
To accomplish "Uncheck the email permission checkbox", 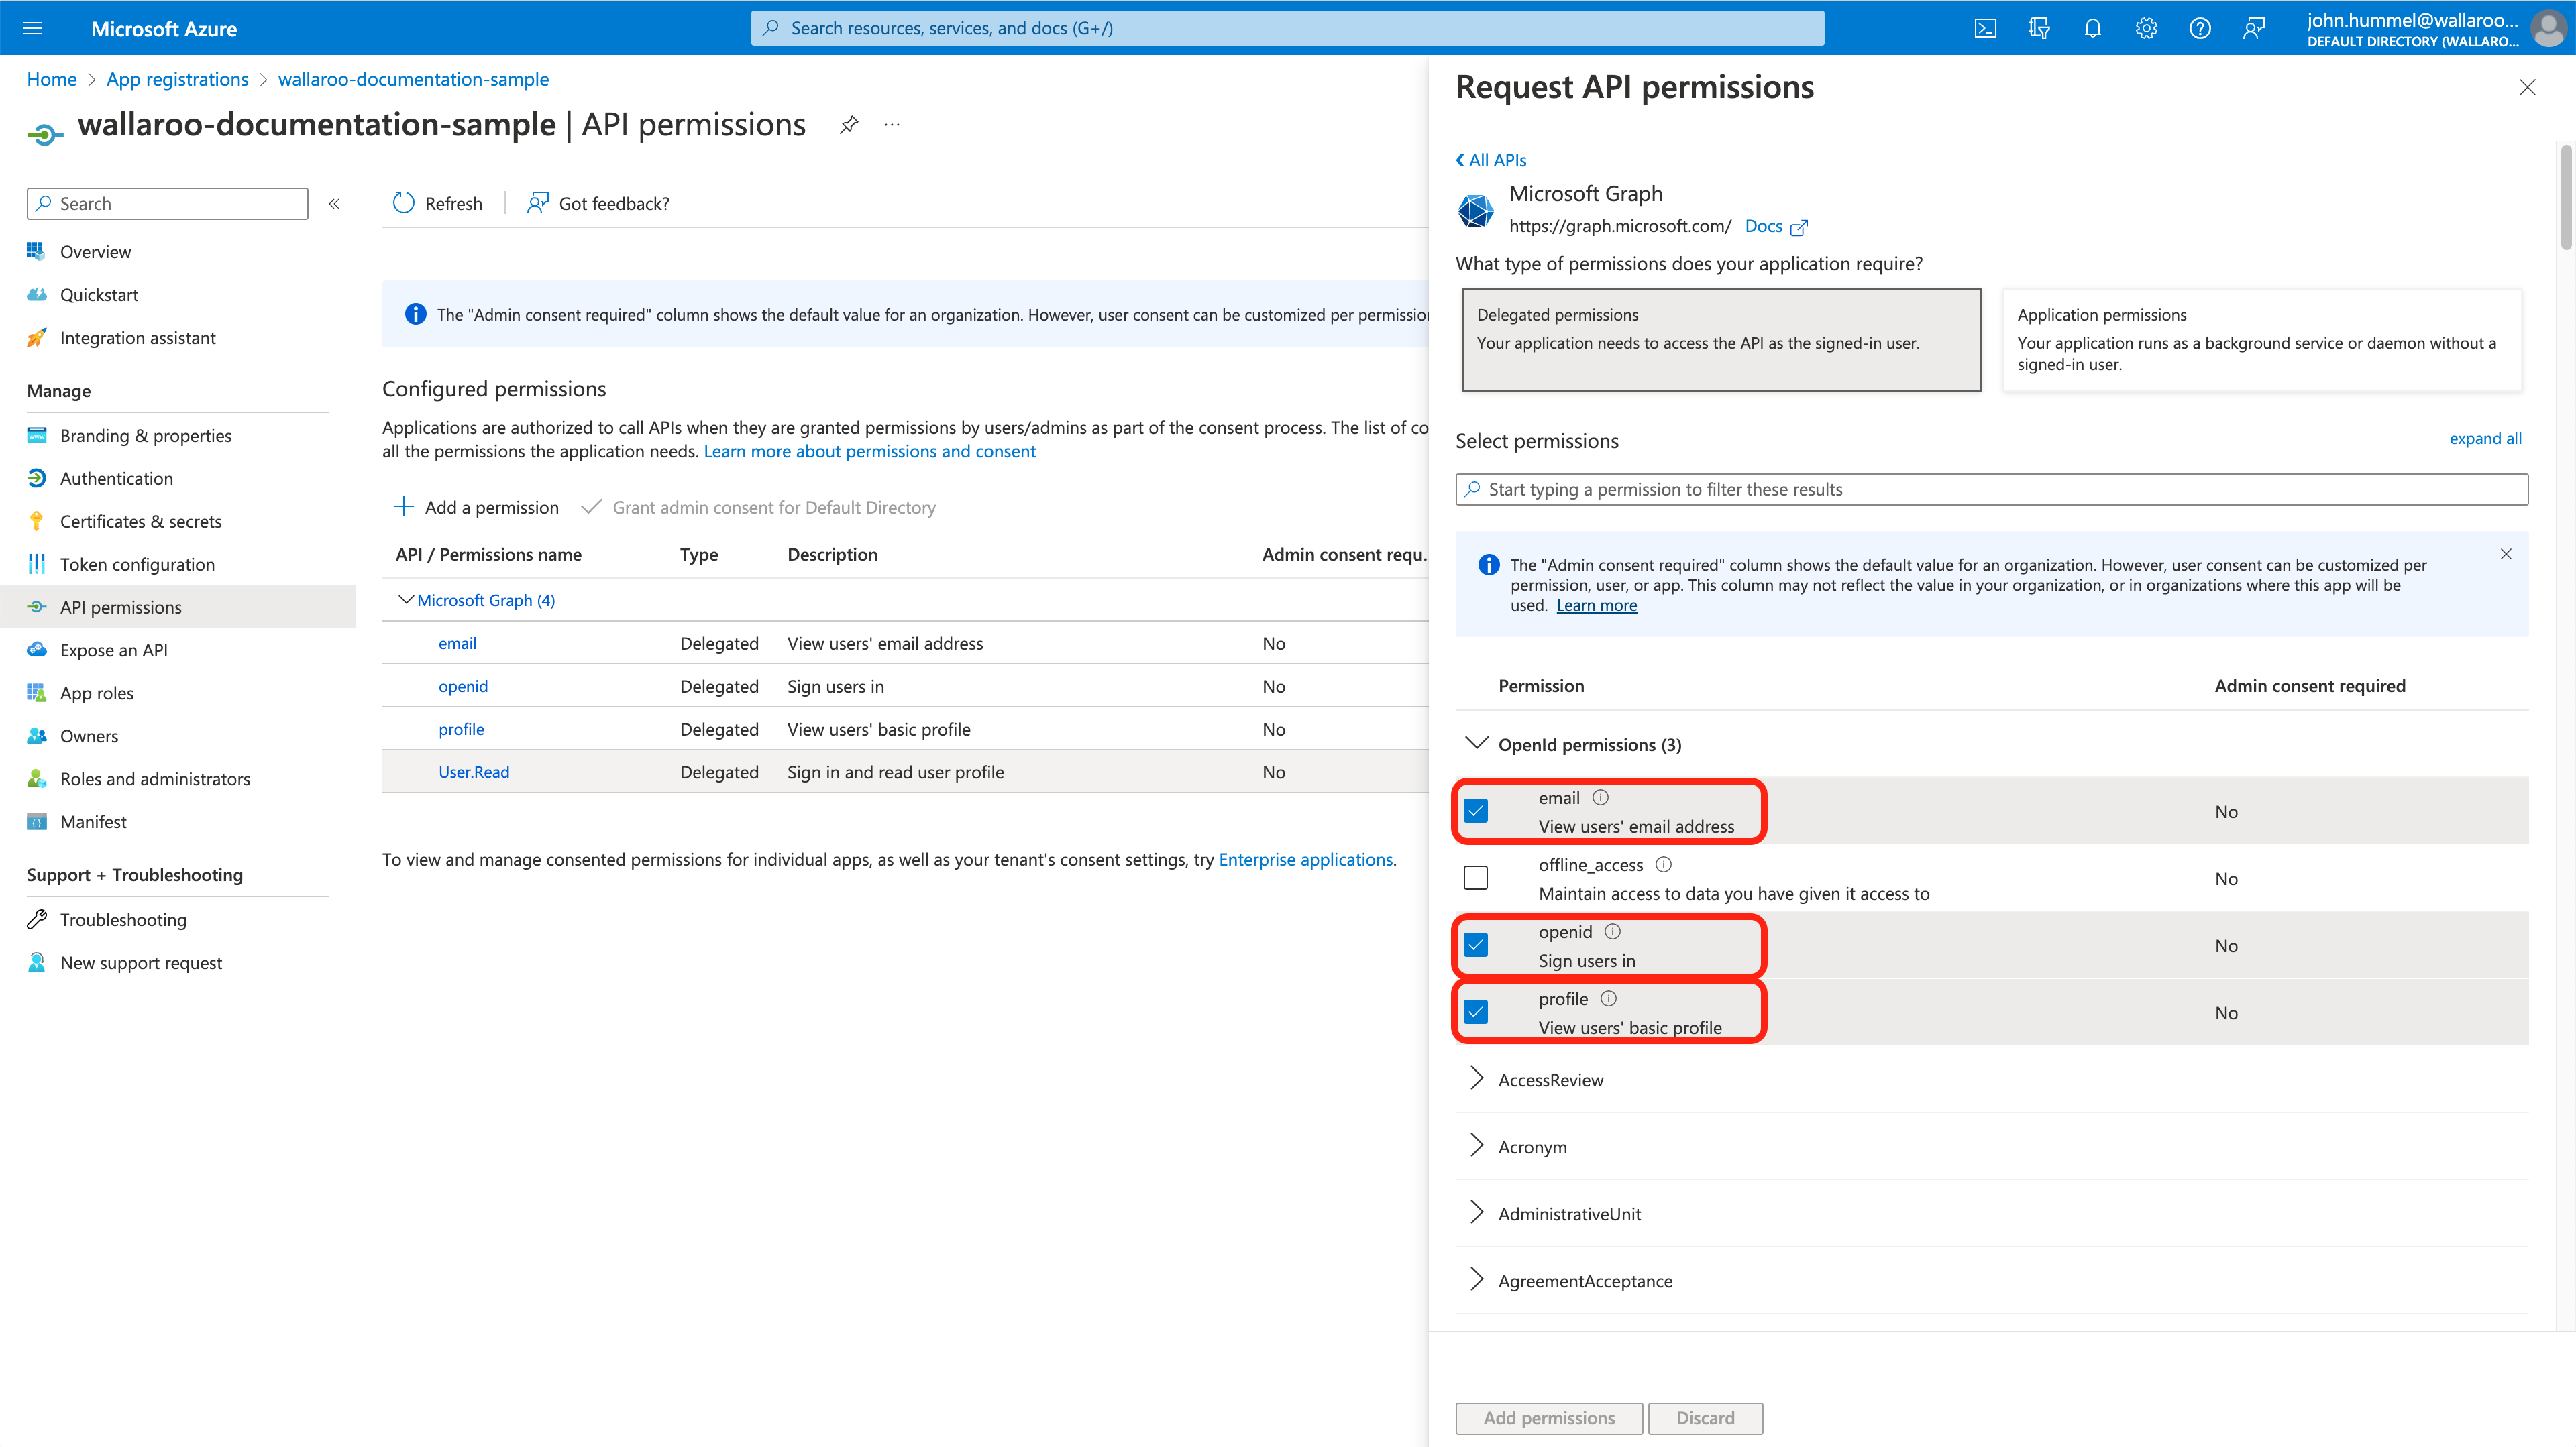I will pos(1475,811).
